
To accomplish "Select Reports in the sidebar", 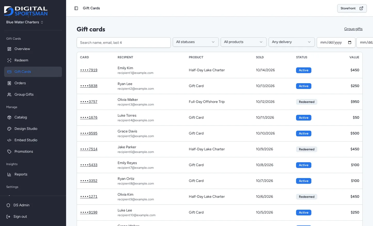I will 33,174.
